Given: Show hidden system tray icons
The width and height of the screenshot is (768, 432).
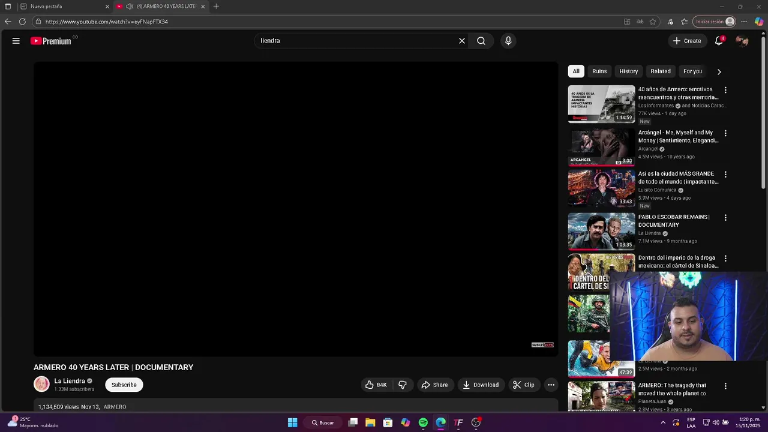Looking at the screenshot, I should (x=663, y=422).
